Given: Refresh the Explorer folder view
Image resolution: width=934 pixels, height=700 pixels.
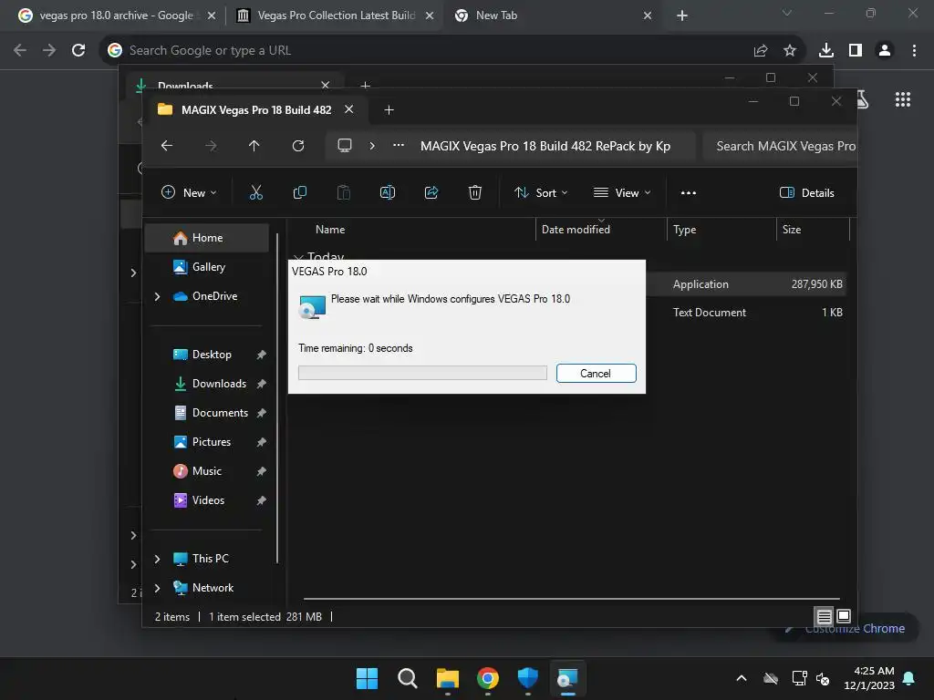Looking at the screenshot, I should coord(298,146).
